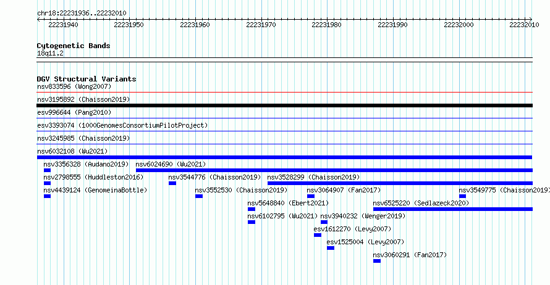This screenshot has height=285, width=550.
Task: Select the black nsv3195892 variant bar
Action: pos(284,105)
